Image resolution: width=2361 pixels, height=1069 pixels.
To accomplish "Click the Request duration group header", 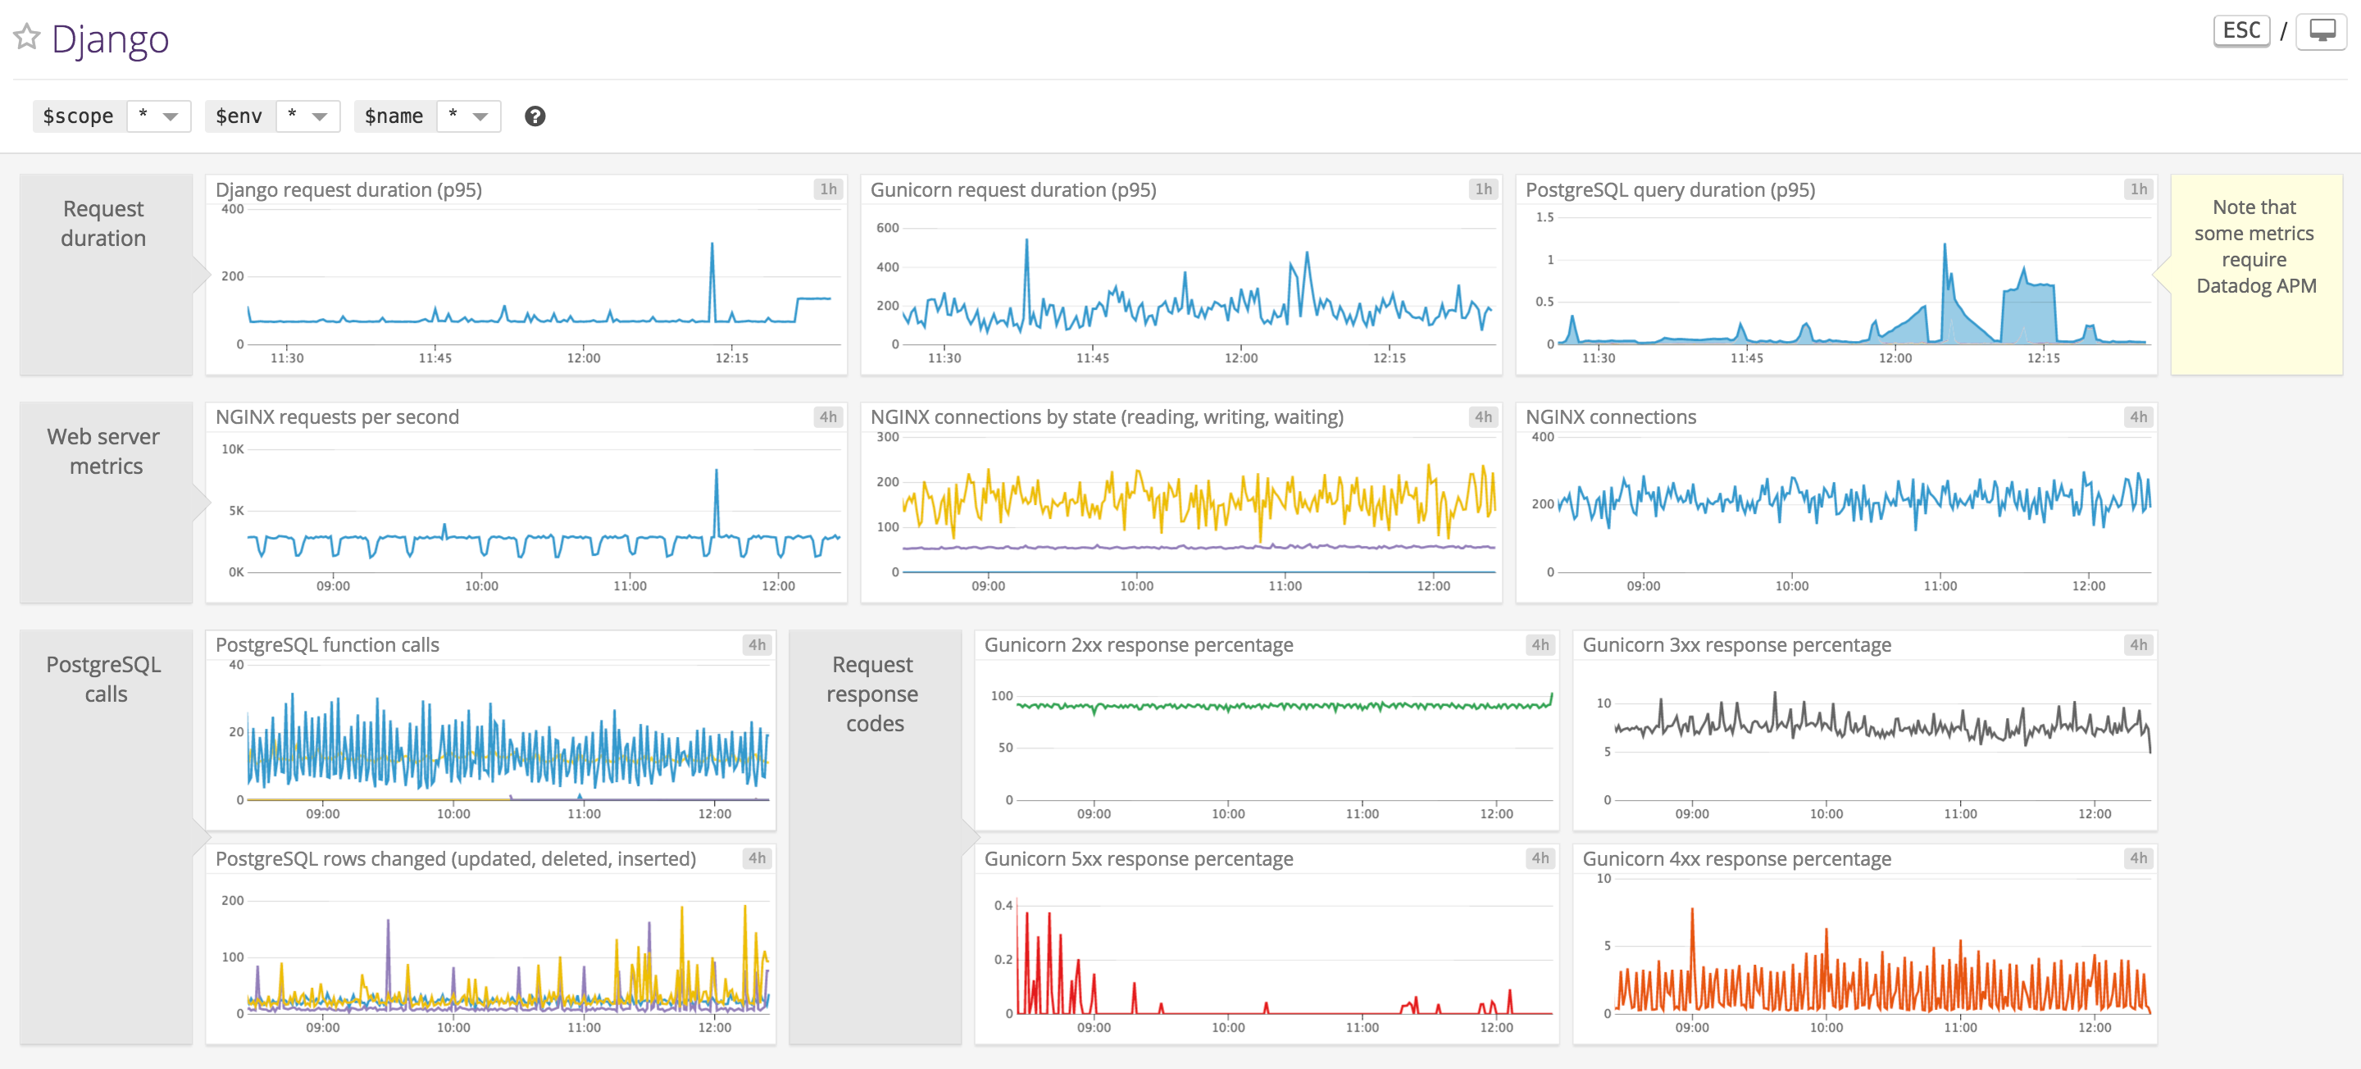I will 104,224.
